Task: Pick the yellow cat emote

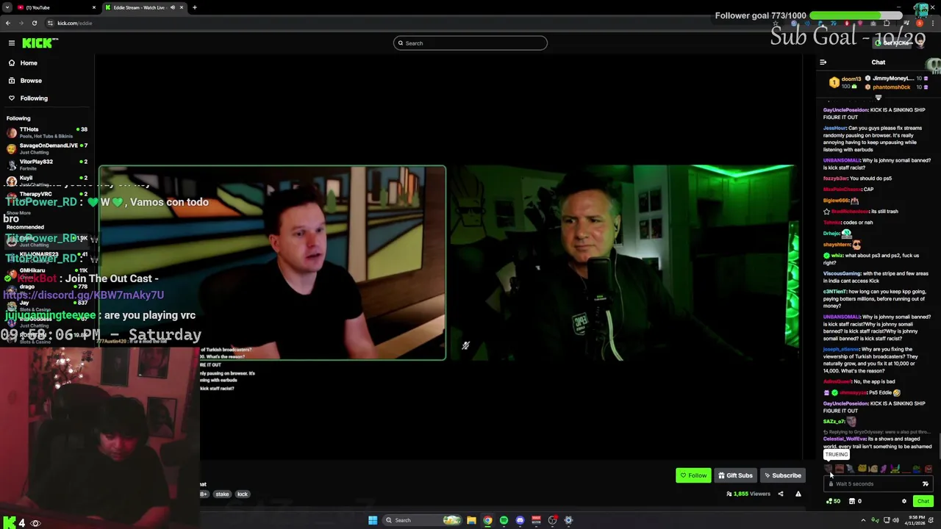Action: (x=862, y=469)
